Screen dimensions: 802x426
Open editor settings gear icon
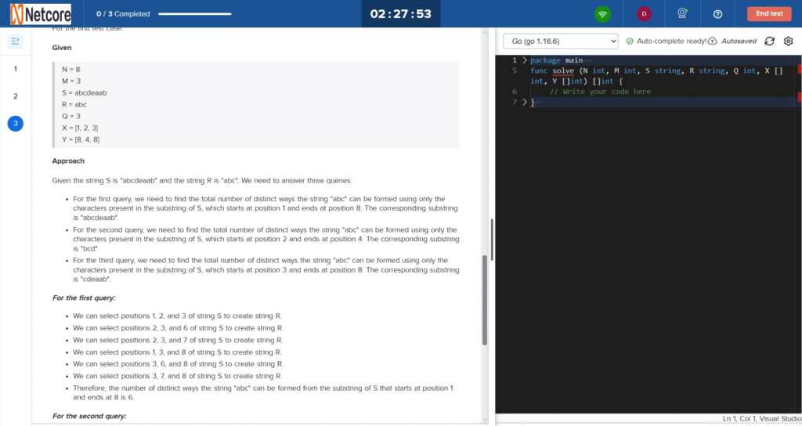coord(788,41)
